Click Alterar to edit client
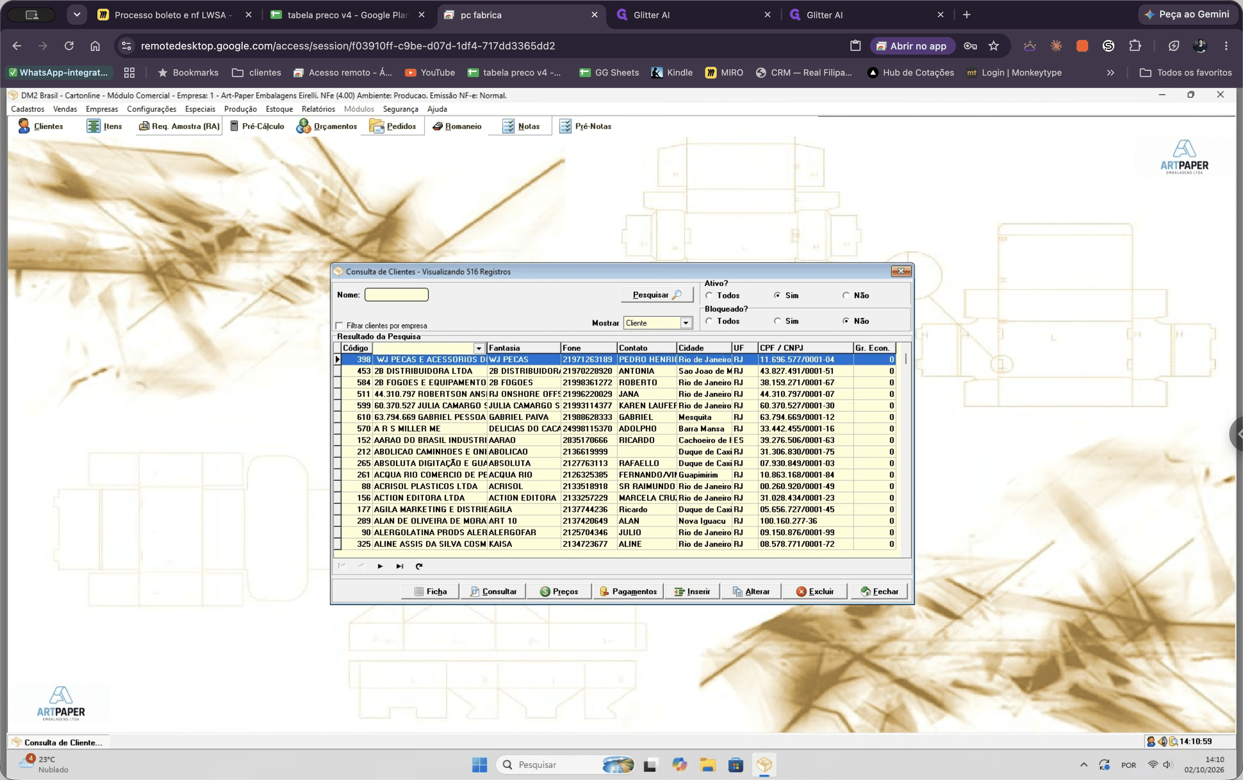 click(x=751, y=591)
